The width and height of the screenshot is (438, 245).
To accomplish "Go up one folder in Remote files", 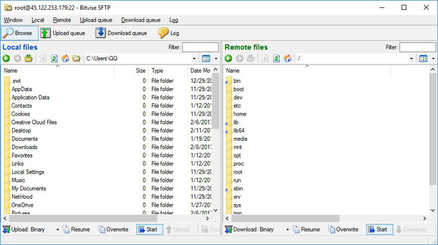I will pos(251,59).
